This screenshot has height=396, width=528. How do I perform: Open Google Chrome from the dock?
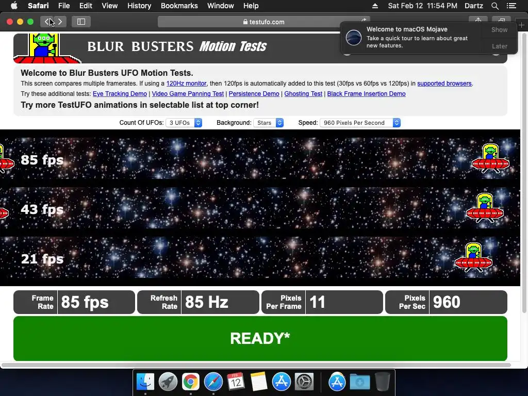click(x=191, y=382)
